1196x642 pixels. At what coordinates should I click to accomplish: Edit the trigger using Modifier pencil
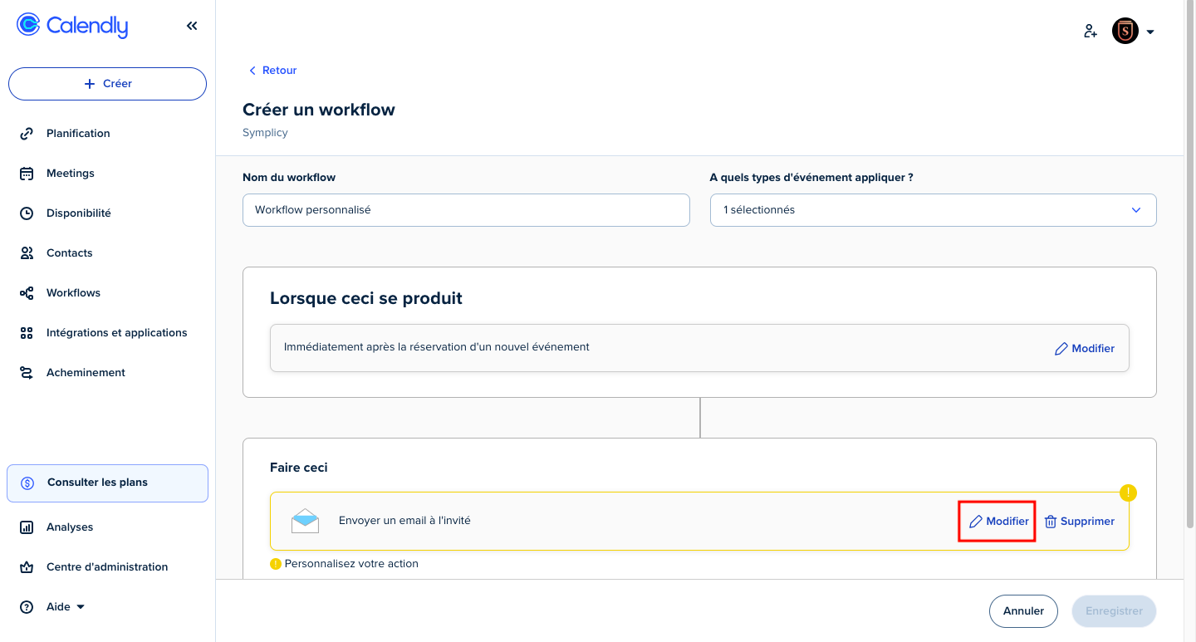1084,349
